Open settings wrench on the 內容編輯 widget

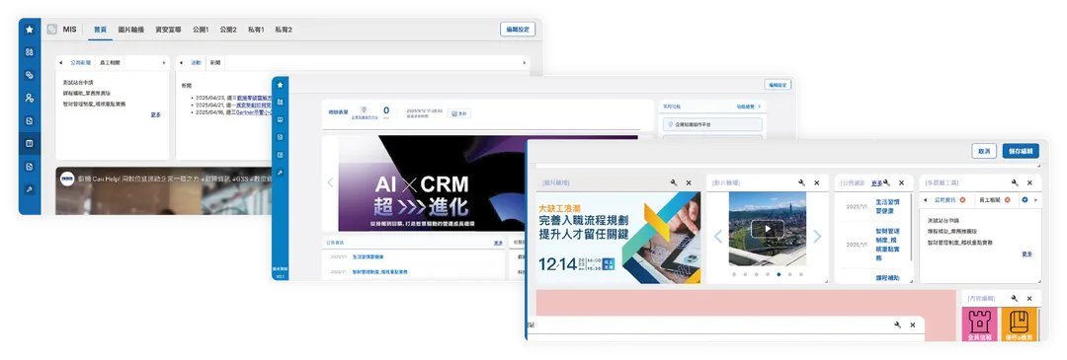click(1015, 298)
